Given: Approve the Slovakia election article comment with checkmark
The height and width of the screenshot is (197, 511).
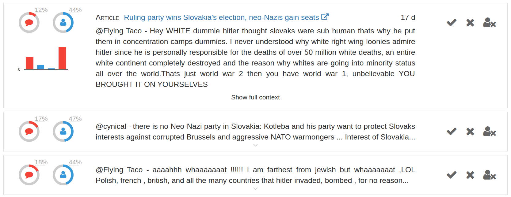Looking at the screenshot, I should (451, 23).
